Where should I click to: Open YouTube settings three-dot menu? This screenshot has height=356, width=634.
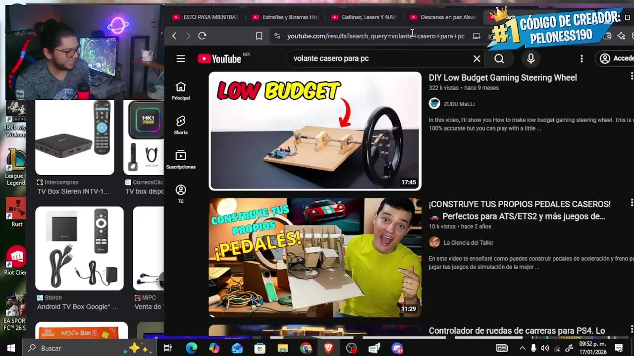pyautogui.click(x=581, y=59)
